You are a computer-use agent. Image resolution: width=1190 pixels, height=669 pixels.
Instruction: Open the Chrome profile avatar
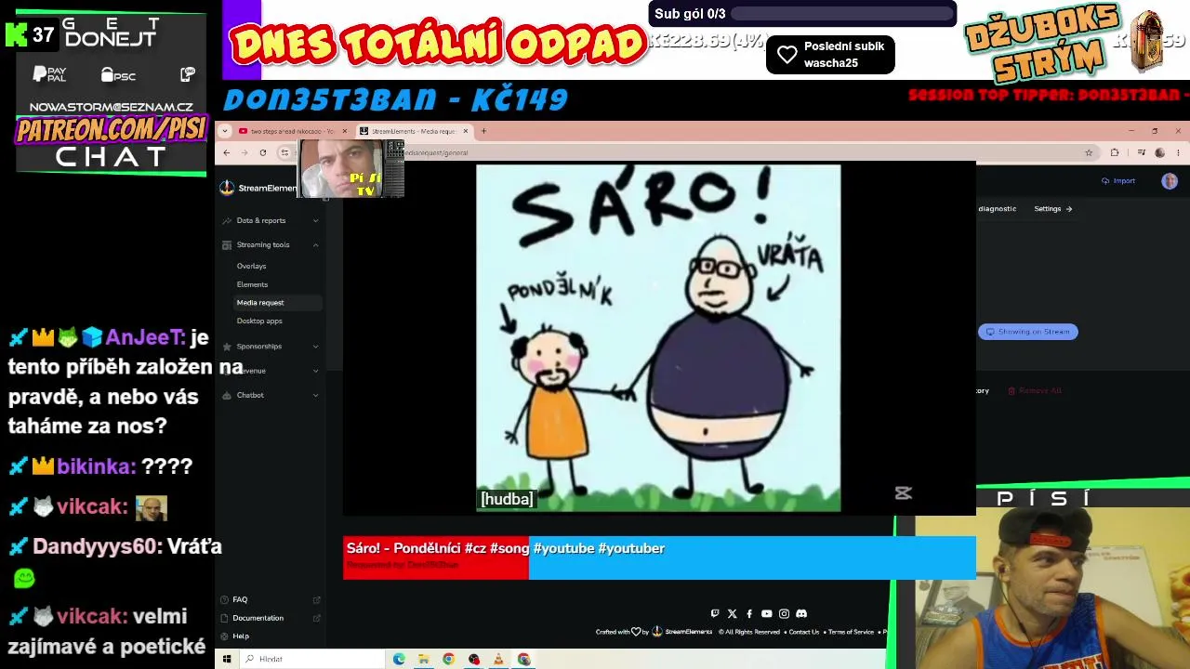pos(1159,152)
